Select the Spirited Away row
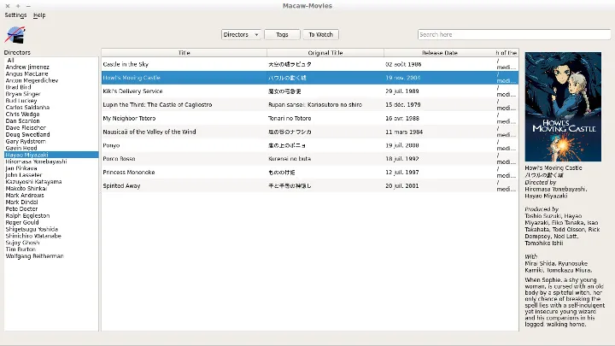Image resolution: width=615 pixels, height=346 pixels. pos(310,186)
